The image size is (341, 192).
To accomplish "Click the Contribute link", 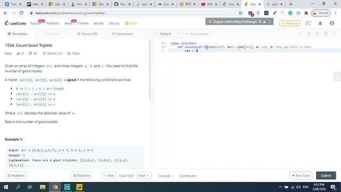I will 188,175.
